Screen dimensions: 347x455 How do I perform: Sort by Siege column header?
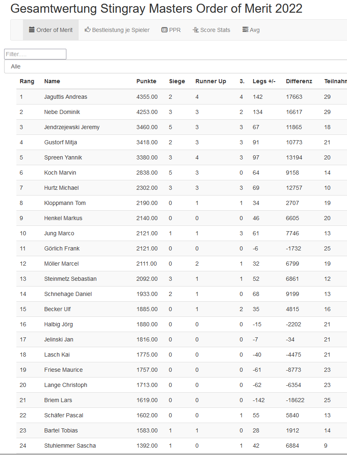point(177,81)
